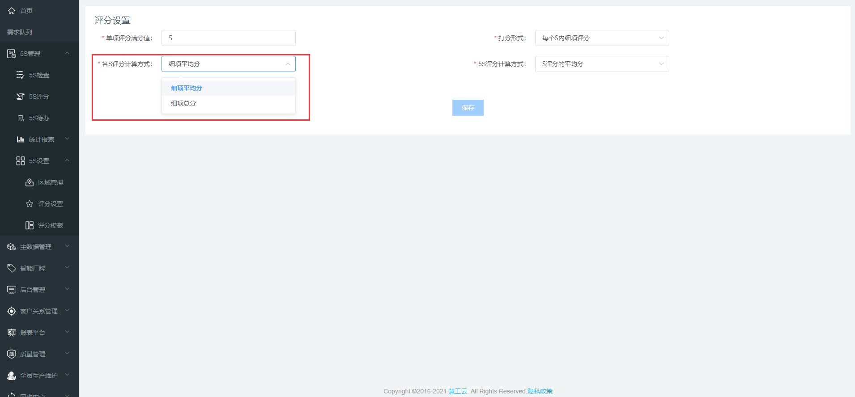Viewport: 855px width, 397px height.
Task: Click the 5S评分 scoring icon
Action: pyautogui.click(x=20, y=97)
